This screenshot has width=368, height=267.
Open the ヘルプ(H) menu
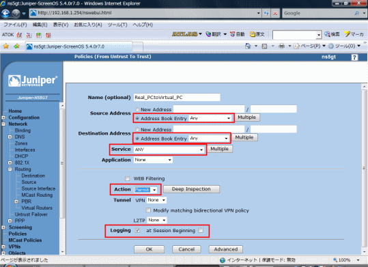(143, 25)
